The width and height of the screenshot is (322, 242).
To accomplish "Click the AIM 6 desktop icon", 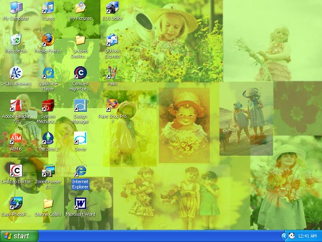I will coord(16,138).
